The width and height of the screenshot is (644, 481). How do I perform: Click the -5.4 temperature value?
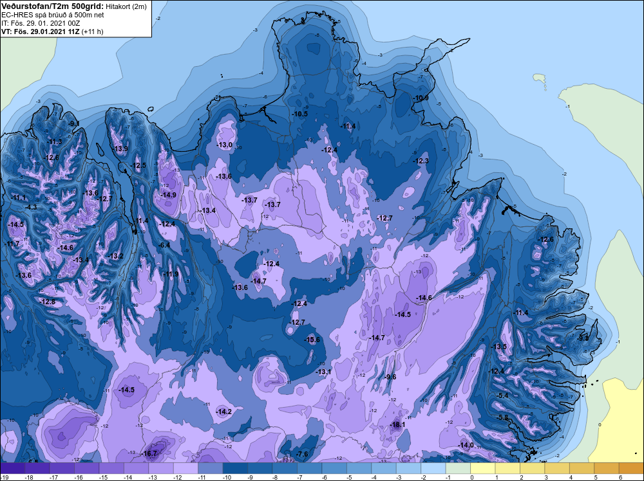[x=502, y=395]
